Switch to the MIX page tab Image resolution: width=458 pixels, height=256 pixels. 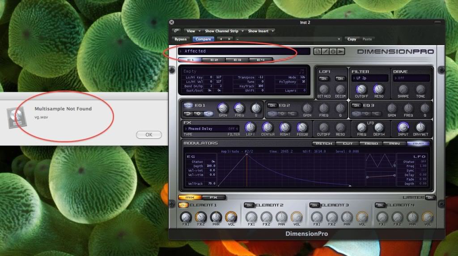click(x=190, y=197)
